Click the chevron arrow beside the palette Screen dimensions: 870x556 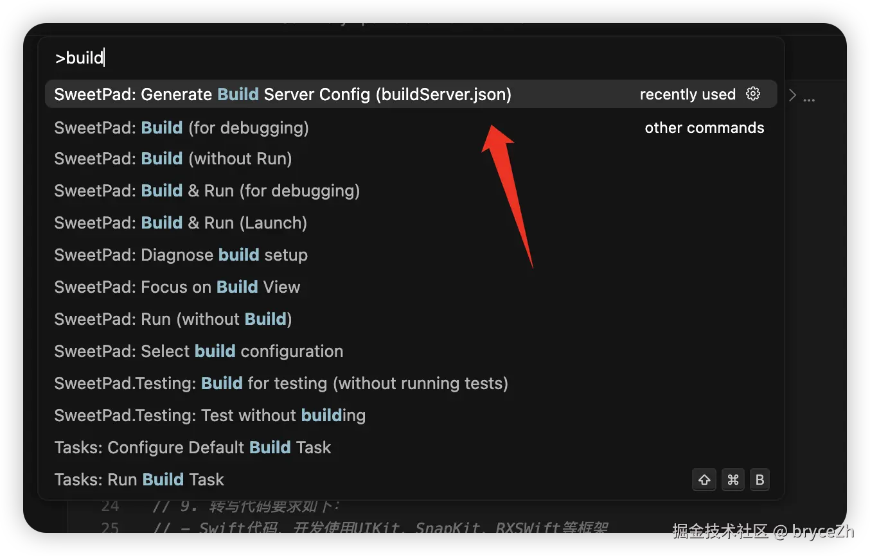[792, 96]
